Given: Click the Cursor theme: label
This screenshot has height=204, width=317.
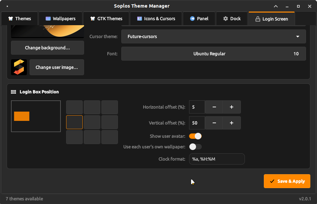Looking at the screenshot, I should (104, 36).
